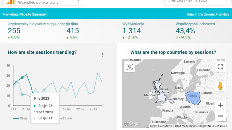The image size is (232, 130).
Task: Click the Google logo on the map
Action: click(x=132, y=124)
